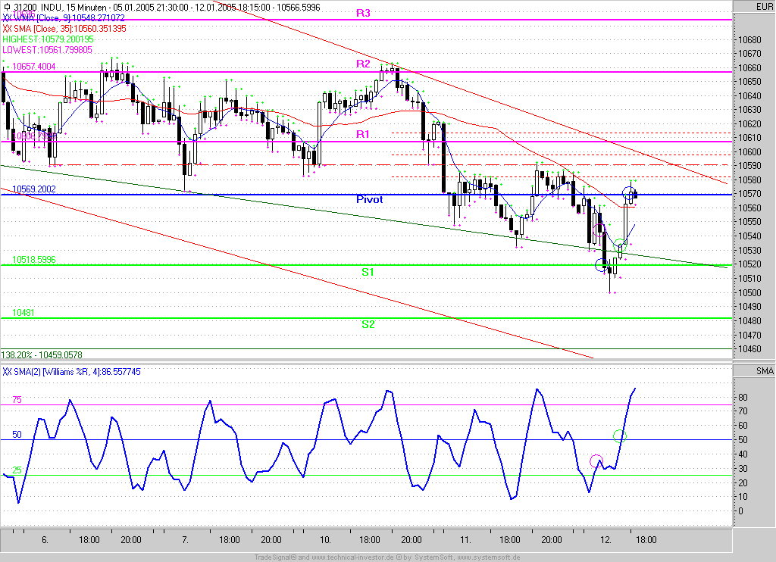
Task: Click the 10660 price axis value
Action: pyautogui.click(x=749, y=67)
